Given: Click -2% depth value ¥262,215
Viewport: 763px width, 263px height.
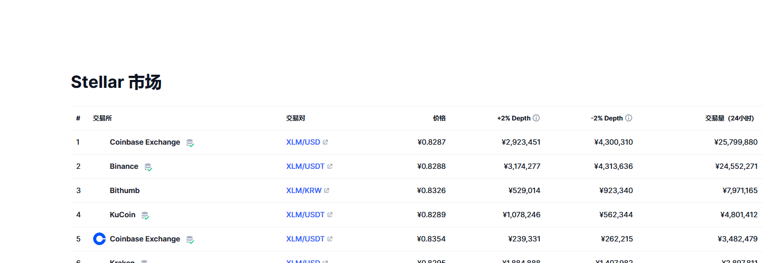Looking at the screenshot, I should click(617, 239).
